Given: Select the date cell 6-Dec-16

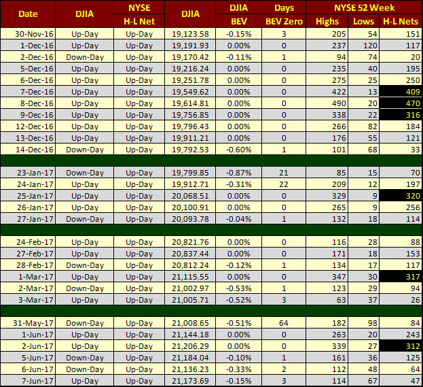Looking at the screenshot, I should 28,80.
